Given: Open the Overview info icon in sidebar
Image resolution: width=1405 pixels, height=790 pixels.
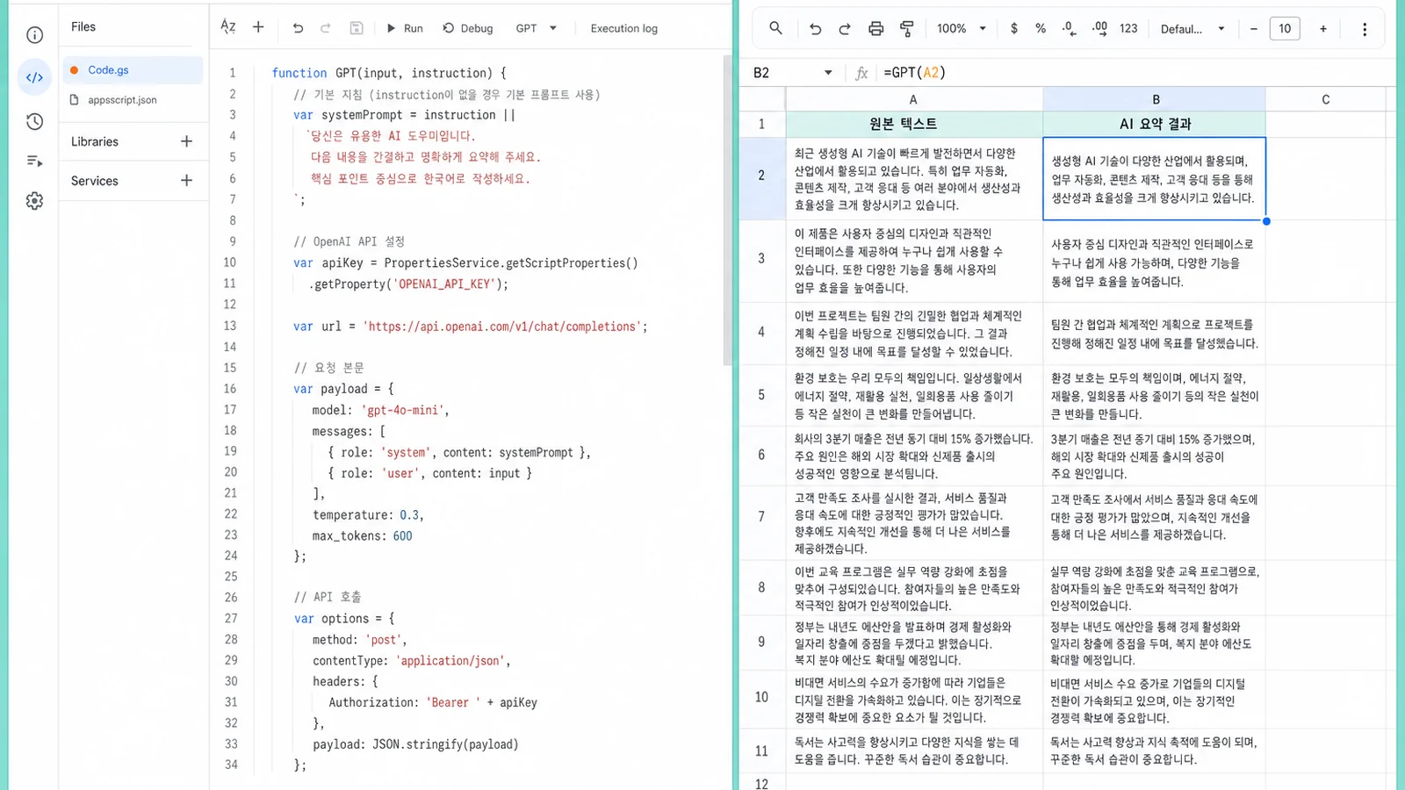Looking at the screenshot, I should point(34,35).
